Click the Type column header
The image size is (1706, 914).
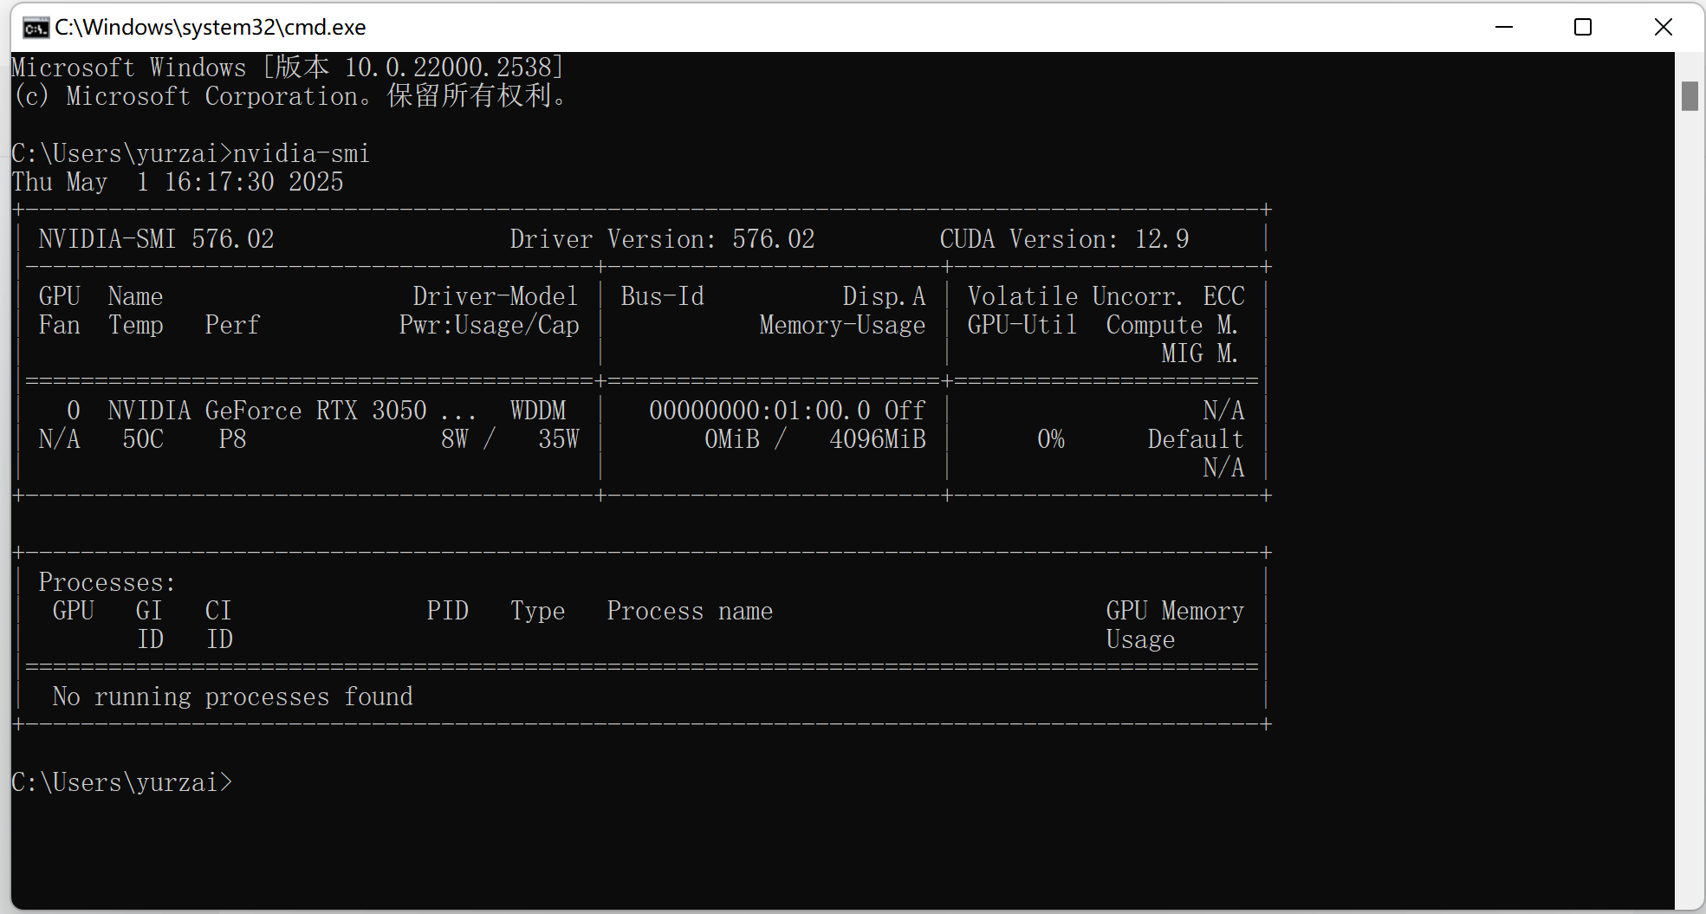[x=538, y=611]
